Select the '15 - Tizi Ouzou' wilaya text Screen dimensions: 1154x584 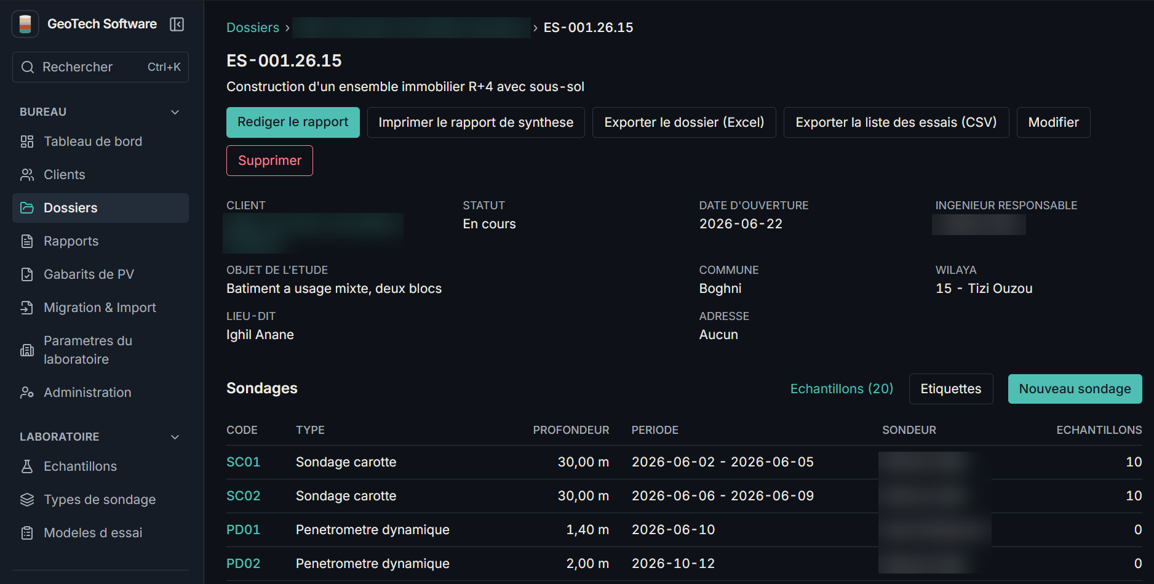(x=984, y=289)
